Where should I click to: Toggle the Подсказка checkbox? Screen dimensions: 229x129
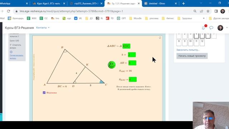click(x=44, y=92)
